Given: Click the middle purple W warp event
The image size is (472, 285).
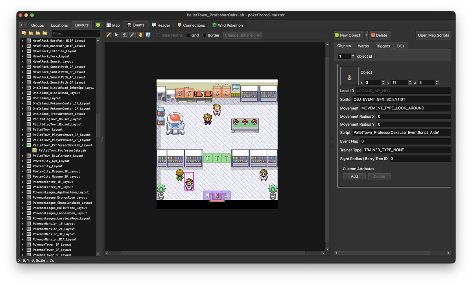Looking at the screenshot, I should (x=217, y=195).
